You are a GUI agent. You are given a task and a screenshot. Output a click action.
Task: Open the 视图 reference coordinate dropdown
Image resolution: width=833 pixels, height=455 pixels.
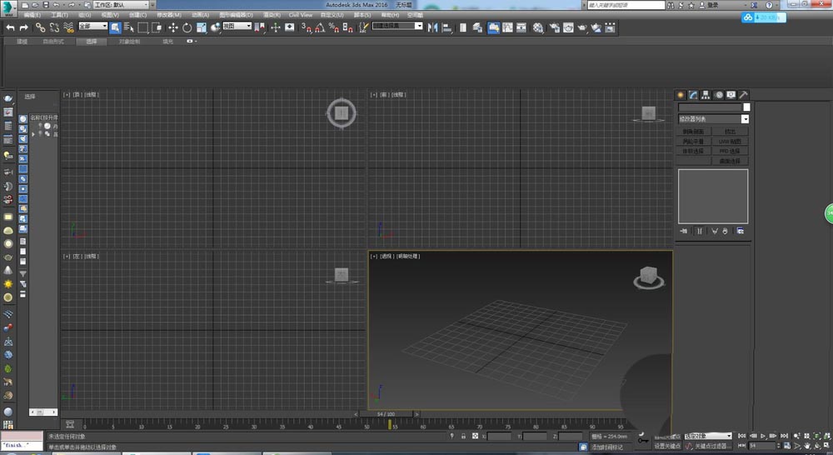(x=237, y=27)
